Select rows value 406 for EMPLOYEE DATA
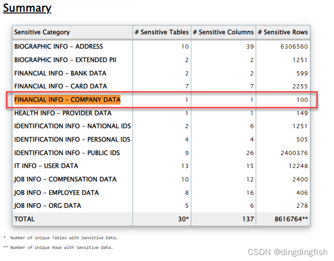This screenshot has height=261, width=334. (x=302, y=193)
